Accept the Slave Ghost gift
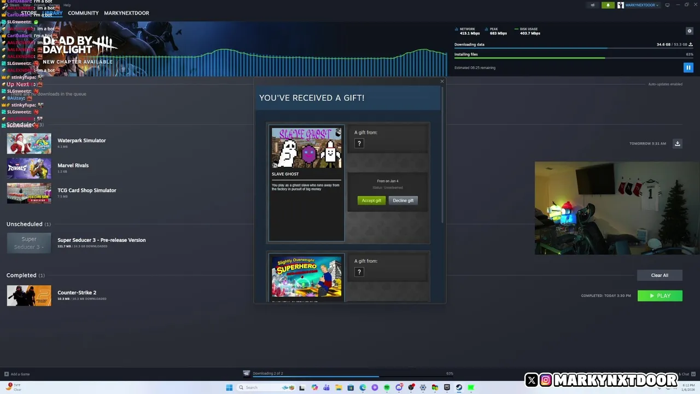The height and width of the screenshot is (394, 700). coord(371,200)
